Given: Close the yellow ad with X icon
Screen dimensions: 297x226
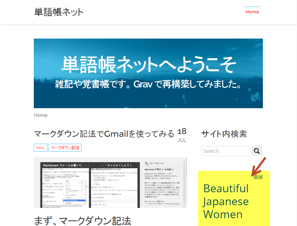Looking at the screenshot, I should pyautogui.click(x=260, y=177).
